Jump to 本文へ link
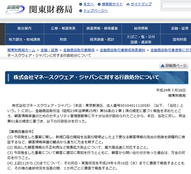Image resolution: width=191 pixels, height=174 pixels. click(x=89, y=4)
